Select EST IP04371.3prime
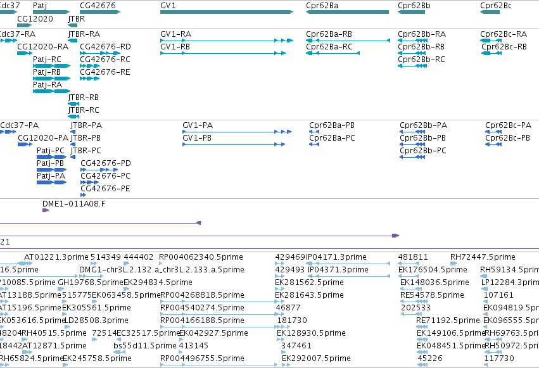Viewport: 539px width, 368px height. pyautogui.click(x=349, y=276)
